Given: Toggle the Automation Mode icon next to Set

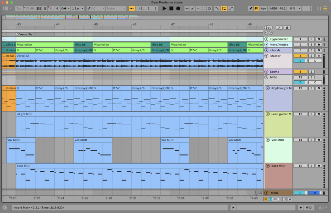Looking at the screenshot, I should tap(279, 28).
